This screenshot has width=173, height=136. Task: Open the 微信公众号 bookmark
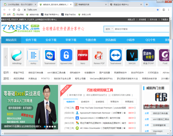pyautogui.click(x=85, y=14)
